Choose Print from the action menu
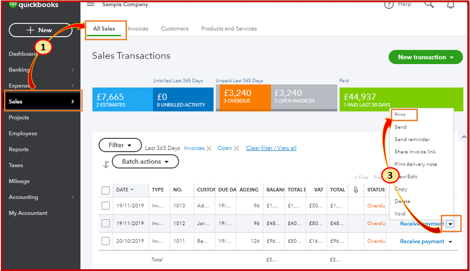This screenshot has width=470, height=271. 400,114
